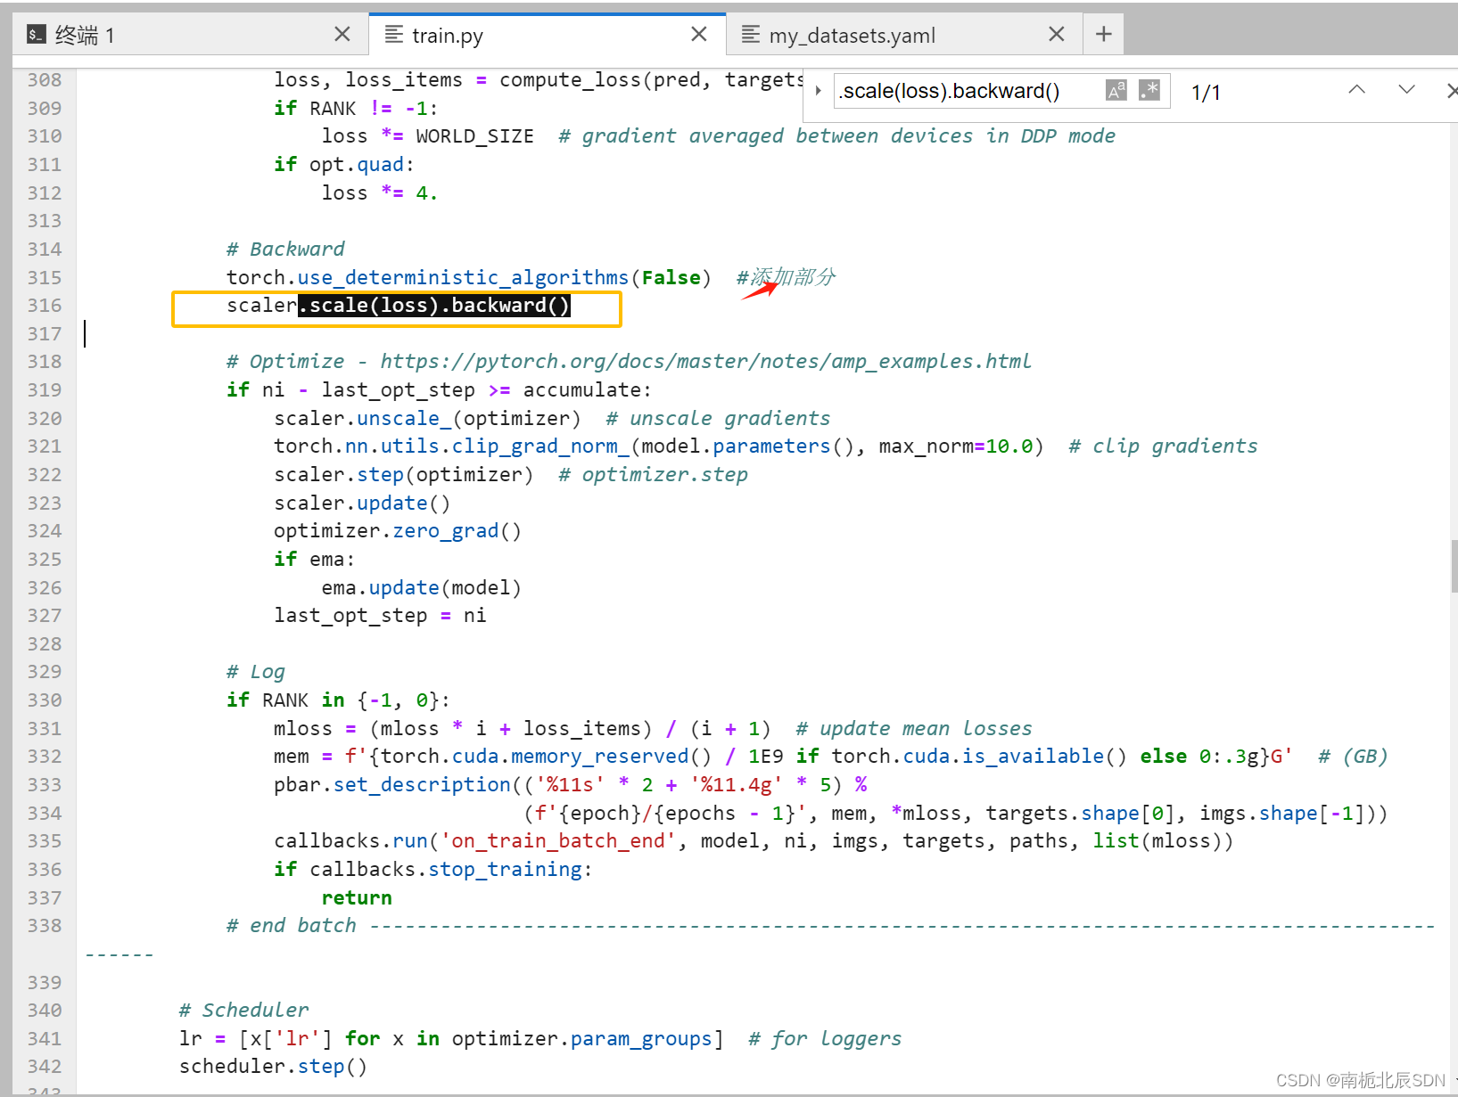Enable regex search in the find widget
The image size is (1458, 1097).
click(x=1149, y=89)
